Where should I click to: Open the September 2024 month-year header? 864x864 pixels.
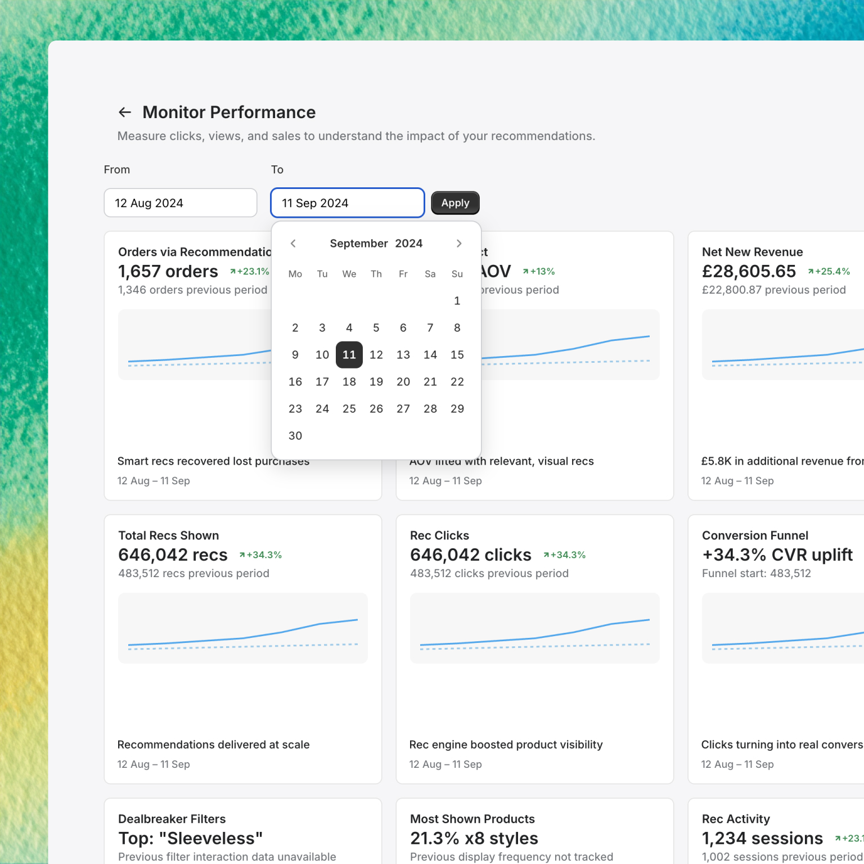coord(376,243)
